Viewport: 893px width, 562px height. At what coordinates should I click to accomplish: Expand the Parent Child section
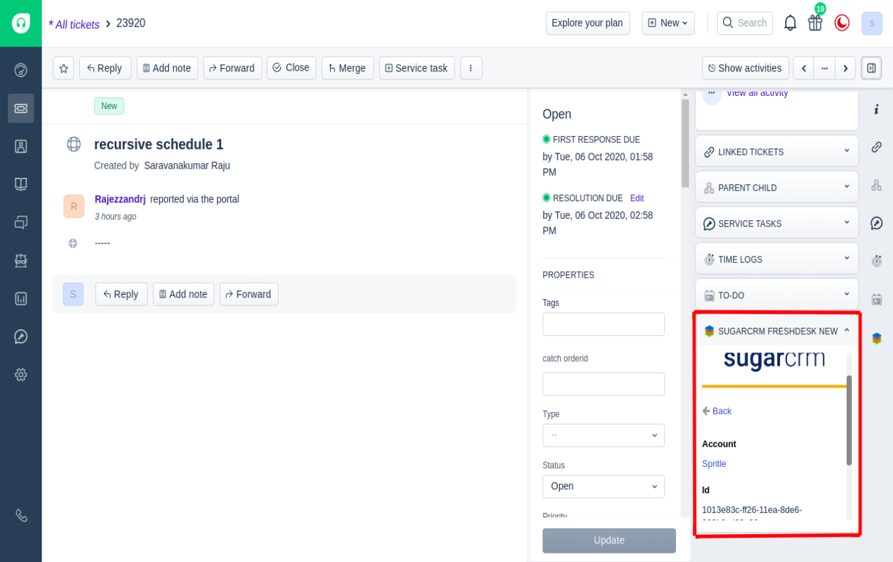[x=777, y=187]
